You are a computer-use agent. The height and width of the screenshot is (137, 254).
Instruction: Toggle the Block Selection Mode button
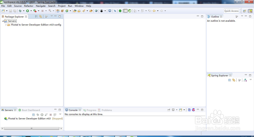[125, 11]
